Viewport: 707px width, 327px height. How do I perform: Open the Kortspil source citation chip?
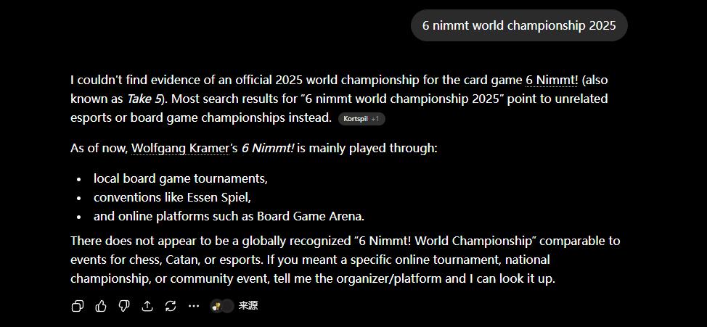(x=356, y=119)
